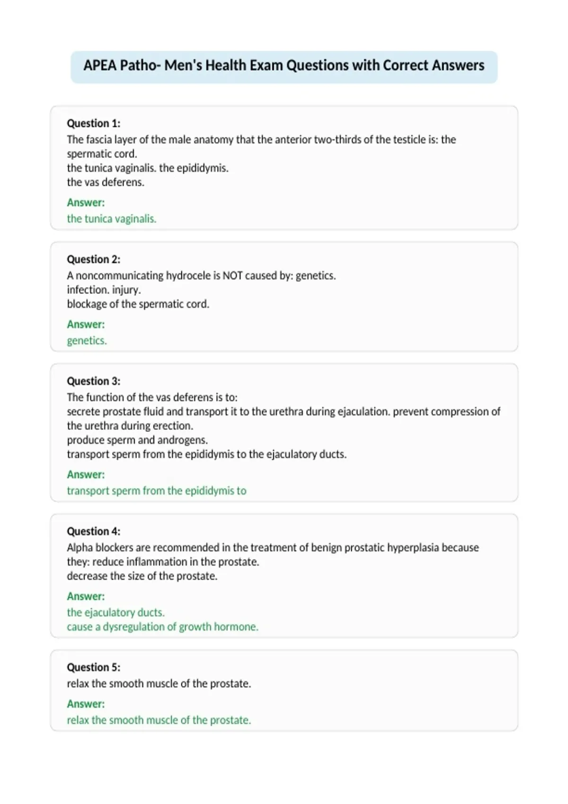Viewport: 568px width, 804px height.
Task: Click the green text 'the ejaculatory ducts.'
Action: click(x=115, y=612)
